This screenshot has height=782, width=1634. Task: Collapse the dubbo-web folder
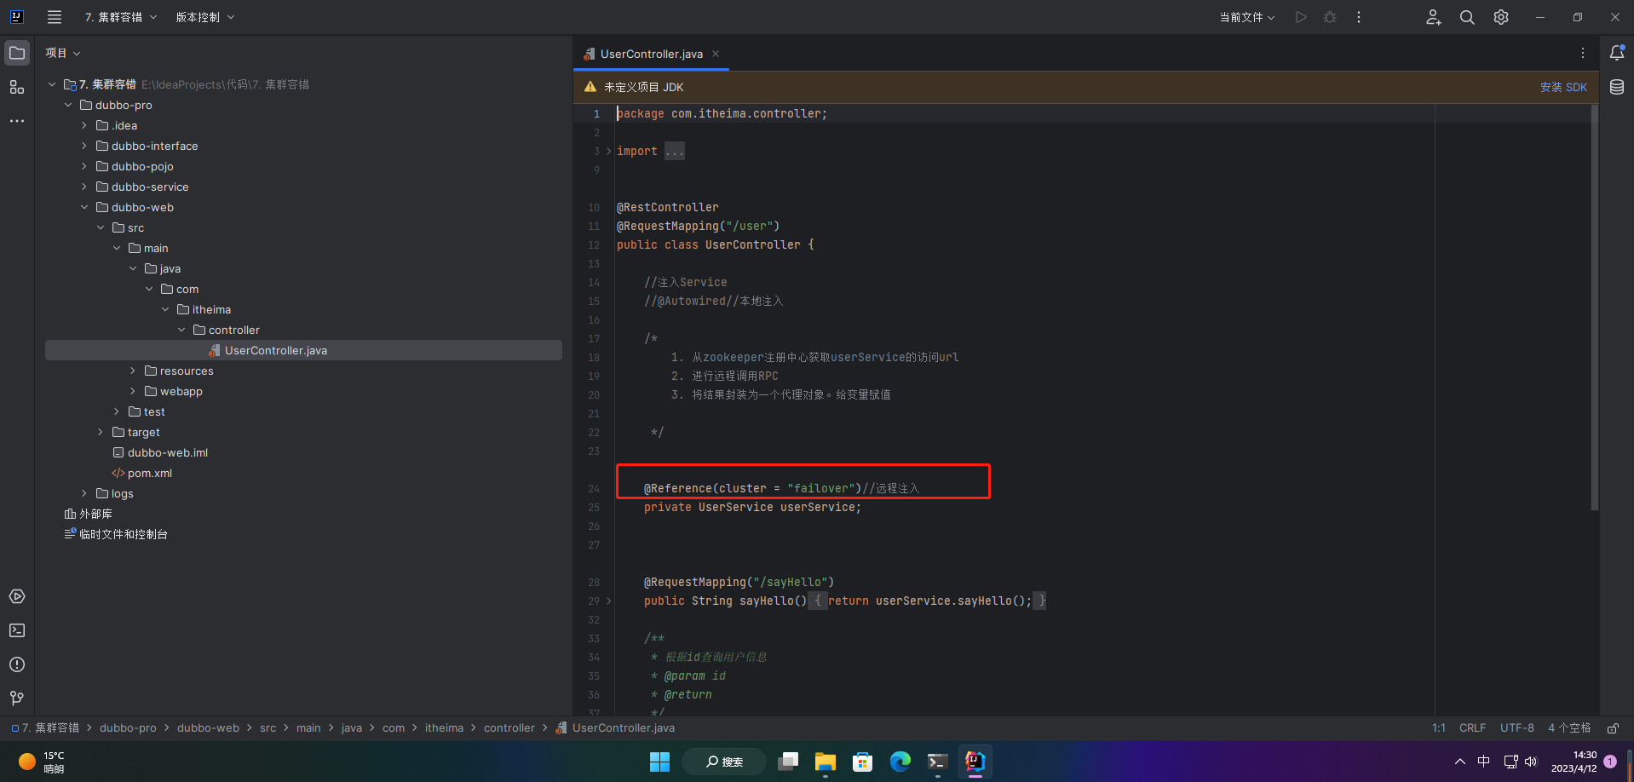[84, 207]
